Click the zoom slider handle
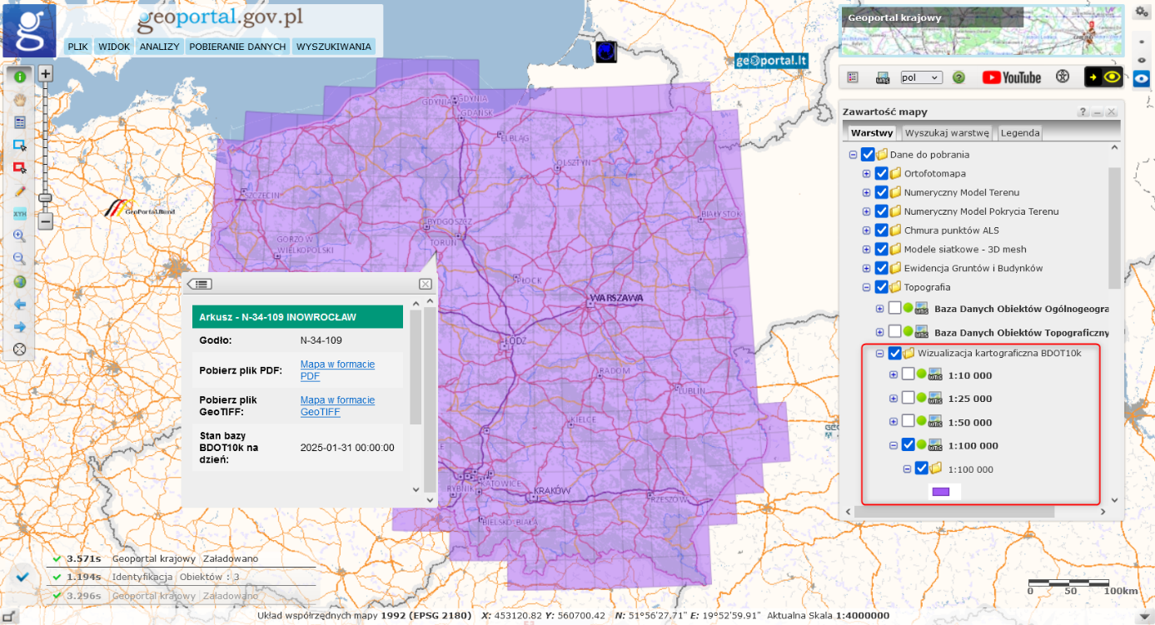1155x625 pixels. (x=46, y=197)
